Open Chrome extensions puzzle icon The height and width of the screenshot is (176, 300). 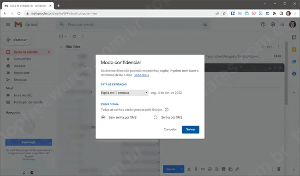pos(274,13)
